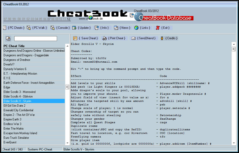
Task: Select the E.Y.E. entry
Action: [34, 78]
